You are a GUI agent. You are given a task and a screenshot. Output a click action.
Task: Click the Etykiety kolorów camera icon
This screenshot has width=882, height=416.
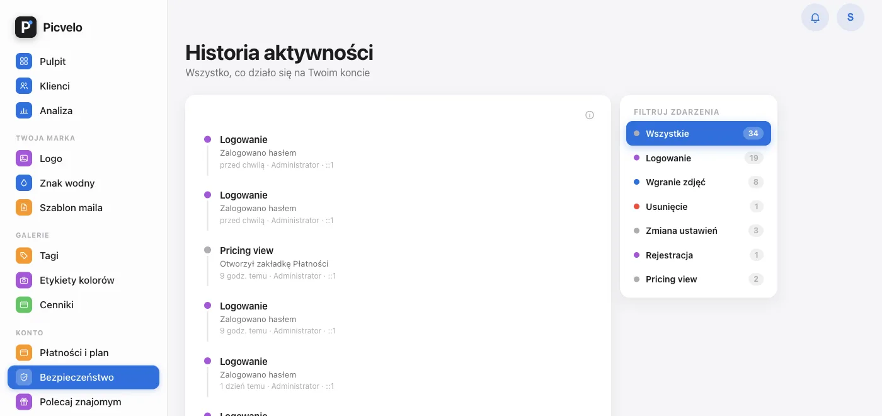(24, 280)
